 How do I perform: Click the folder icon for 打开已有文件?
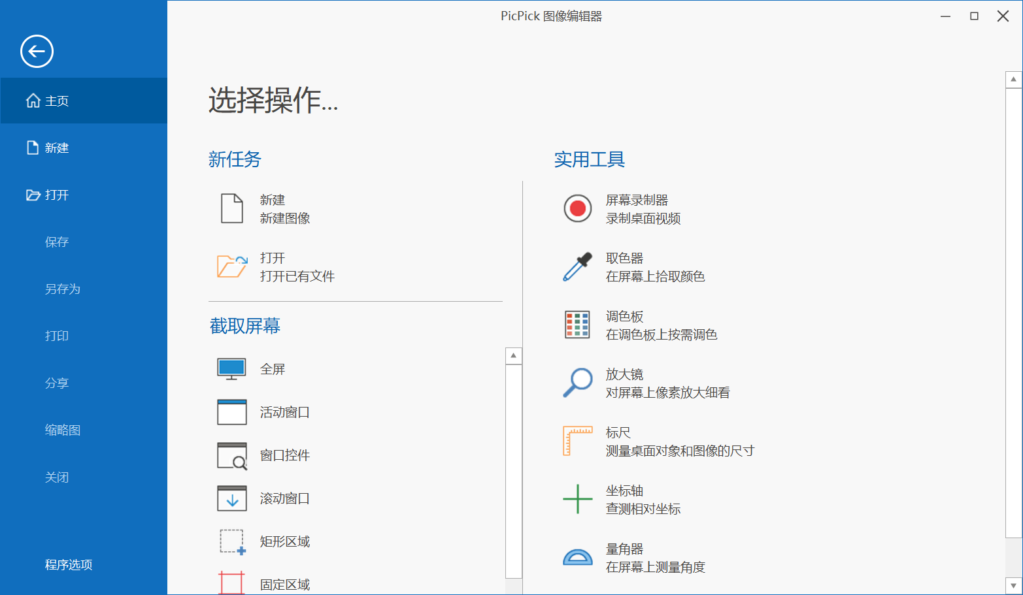pos(232,266)
